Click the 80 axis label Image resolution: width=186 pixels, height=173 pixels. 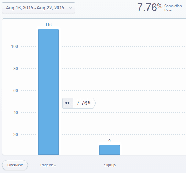[15, 69]
